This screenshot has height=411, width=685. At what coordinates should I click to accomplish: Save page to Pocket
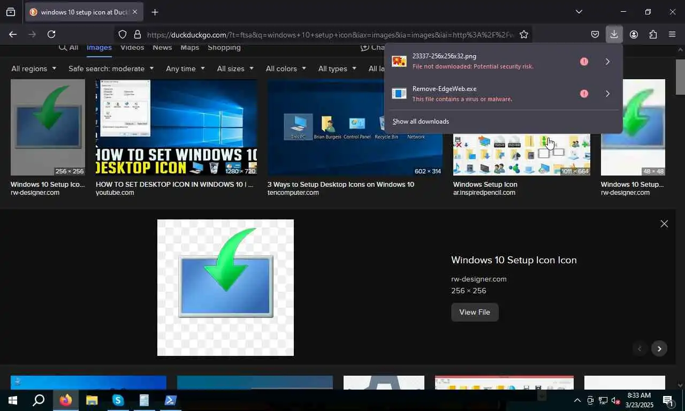pos(595,34)
